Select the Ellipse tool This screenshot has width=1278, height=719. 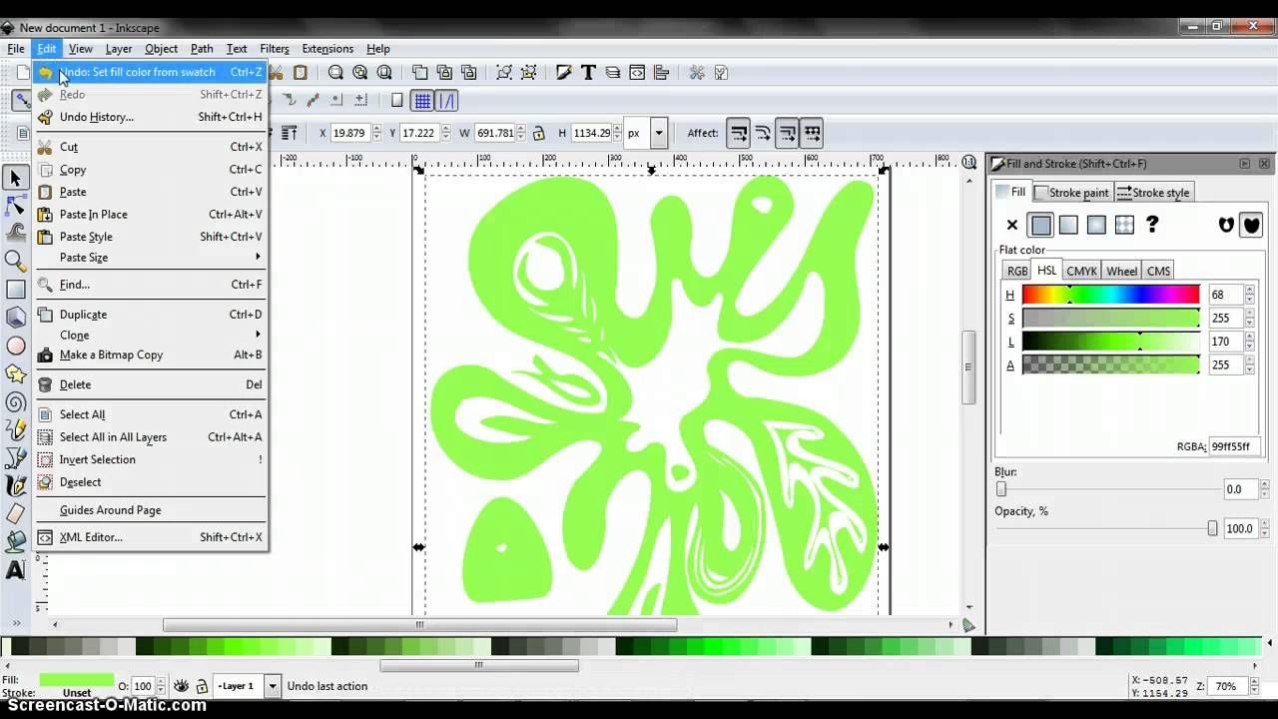tap(15, 345)
